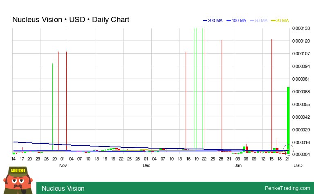
Task: Click the Jan month label
Action: pos(238,165)
